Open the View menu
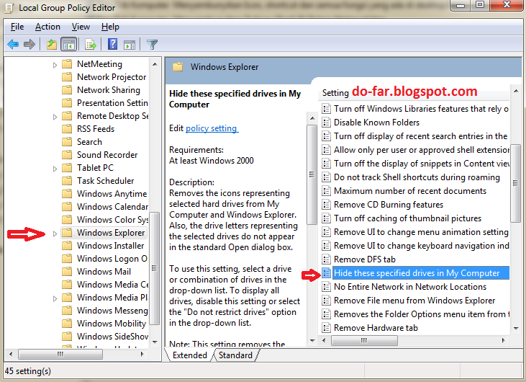 click(x=81, y=27)
